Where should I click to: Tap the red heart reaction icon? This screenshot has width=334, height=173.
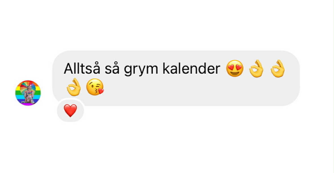click(70, 110)
